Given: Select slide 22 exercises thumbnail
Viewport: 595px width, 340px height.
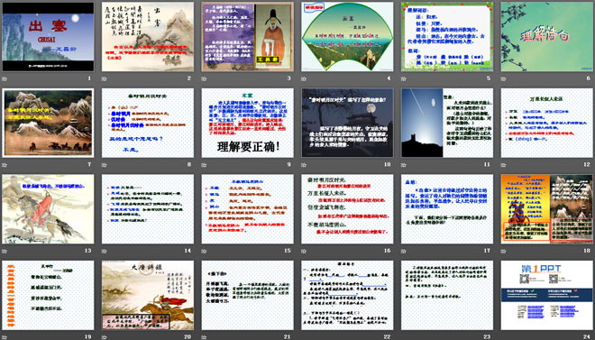Looking at the screenshot, I should 347,295.
